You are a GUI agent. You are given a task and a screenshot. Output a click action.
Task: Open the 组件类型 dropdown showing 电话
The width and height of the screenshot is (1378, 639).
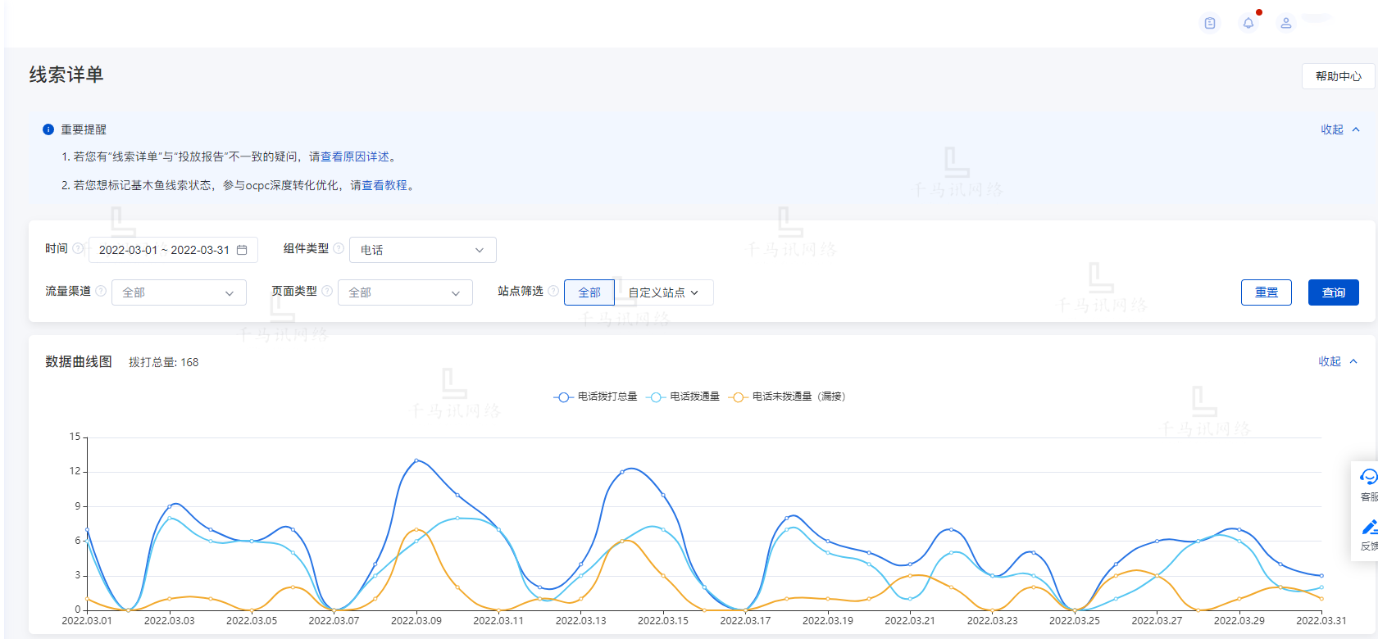(422, 250)
